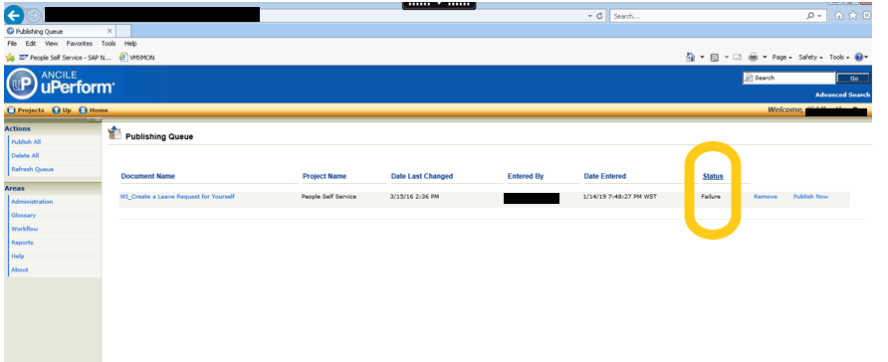Click the uPerform logo icon
This screenshot has height=362, width=888.
[22, 84]
